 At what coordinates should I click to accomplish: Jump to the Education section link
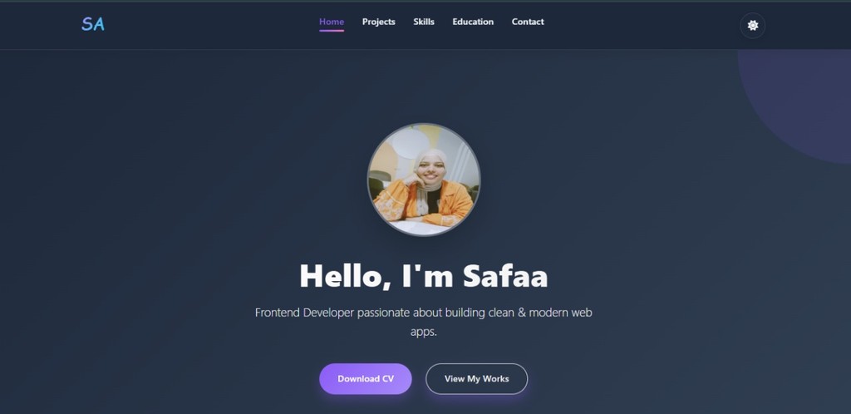tap(473, 22)
